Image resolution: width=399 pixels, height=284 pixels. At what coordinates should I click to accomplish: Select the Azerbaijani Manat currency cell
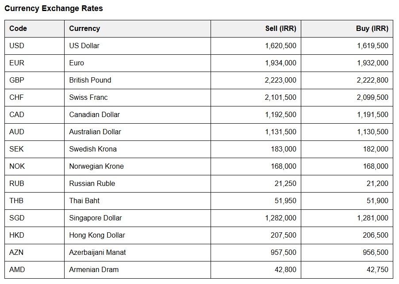click(97, 253)
